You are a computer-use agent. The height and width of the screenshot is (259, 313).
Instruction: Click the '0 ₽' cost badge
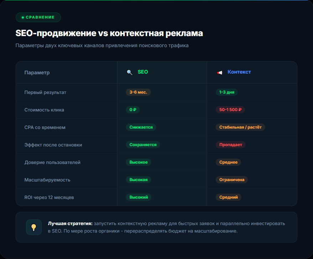point(133,110)
